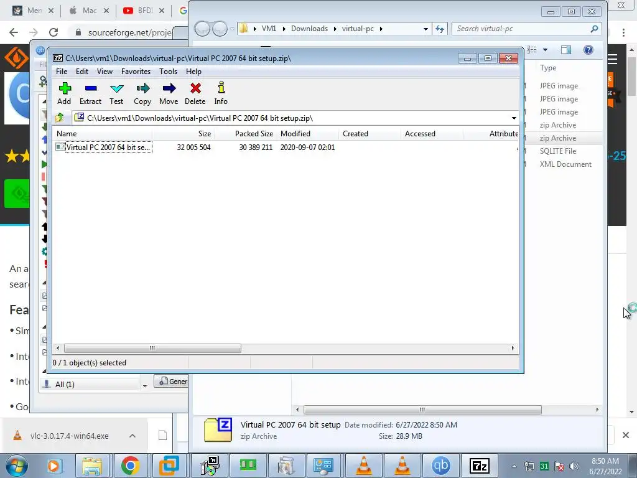Open Chrome three-dot menu
This screenshot has height=478, width=637.
(623, 32)
